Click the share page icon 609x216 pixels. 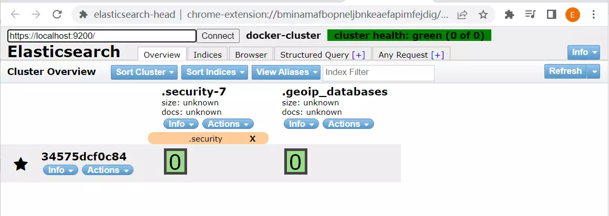click(x=462, y=15)
